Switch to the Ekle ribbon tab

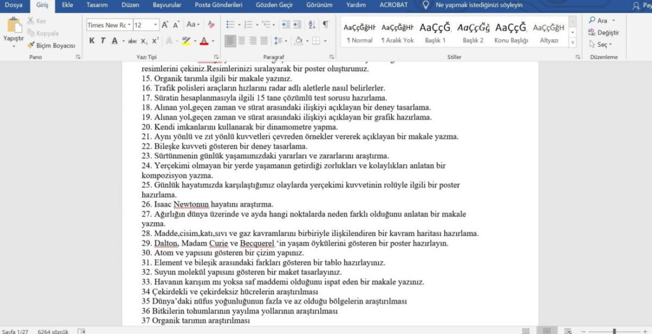pos(68,5)
